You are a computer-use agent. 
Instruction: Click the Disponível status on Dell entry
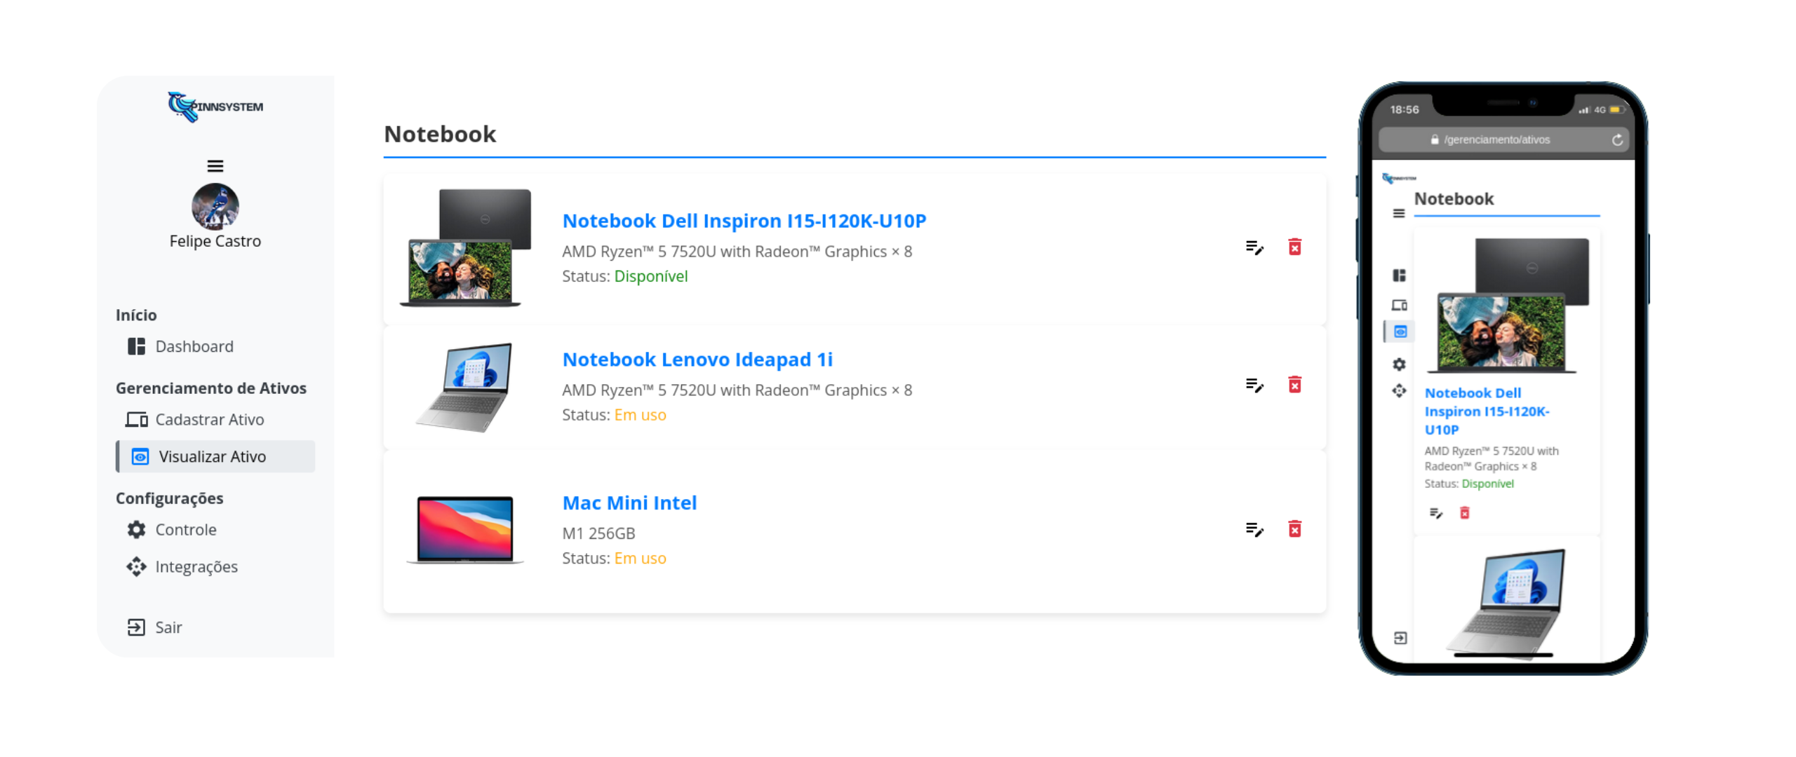click(x=650, y=276)
